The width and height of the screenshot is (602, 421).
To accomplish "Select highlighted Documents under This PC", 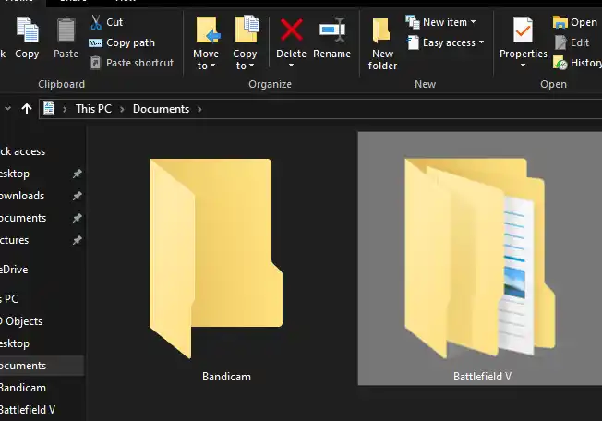I will point(42,366).
